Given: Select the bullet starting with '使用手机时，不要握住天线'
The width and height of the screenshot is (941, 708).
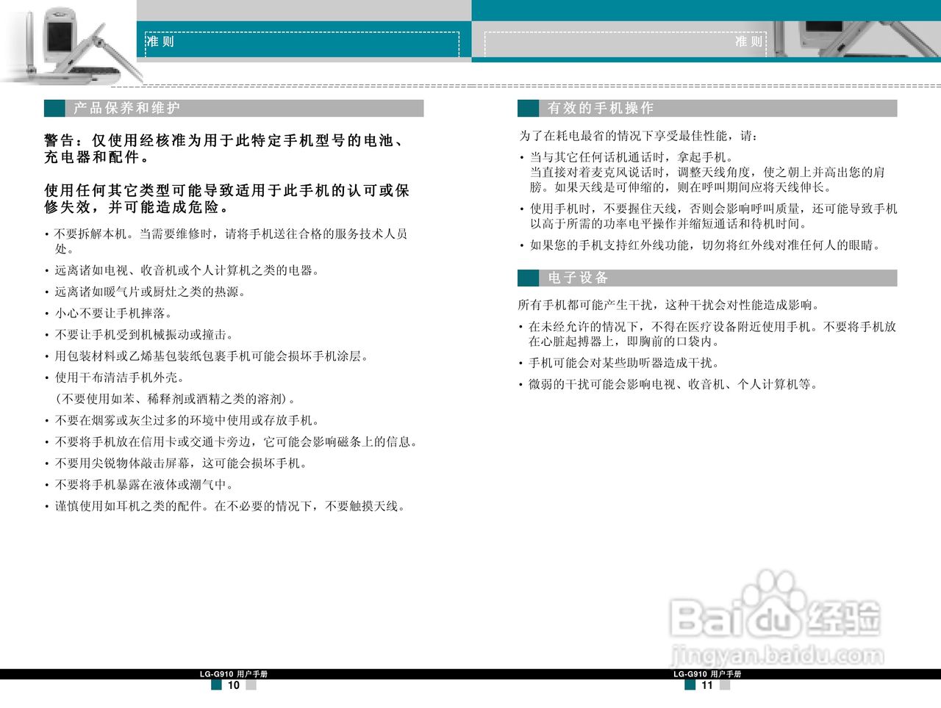Looking at the screenshot, I should pos(709,216).
